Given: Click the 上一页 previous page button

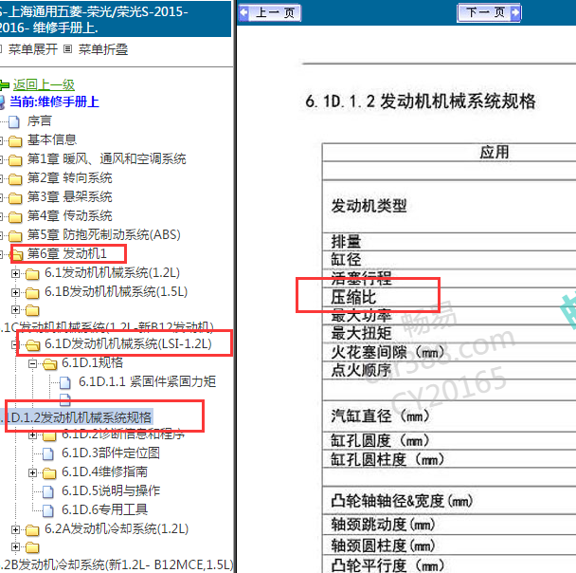Looking at the screenshot, I should click(270, 13).
